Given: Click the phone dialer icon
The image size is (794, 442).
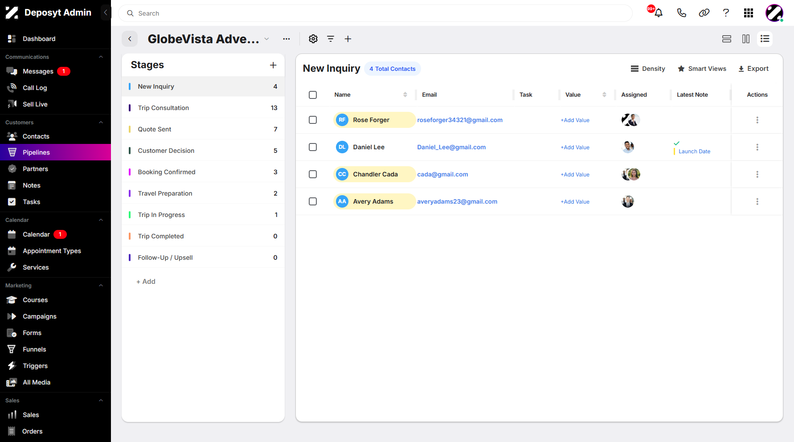Looking at the screenshot, I should click(681, 13).
